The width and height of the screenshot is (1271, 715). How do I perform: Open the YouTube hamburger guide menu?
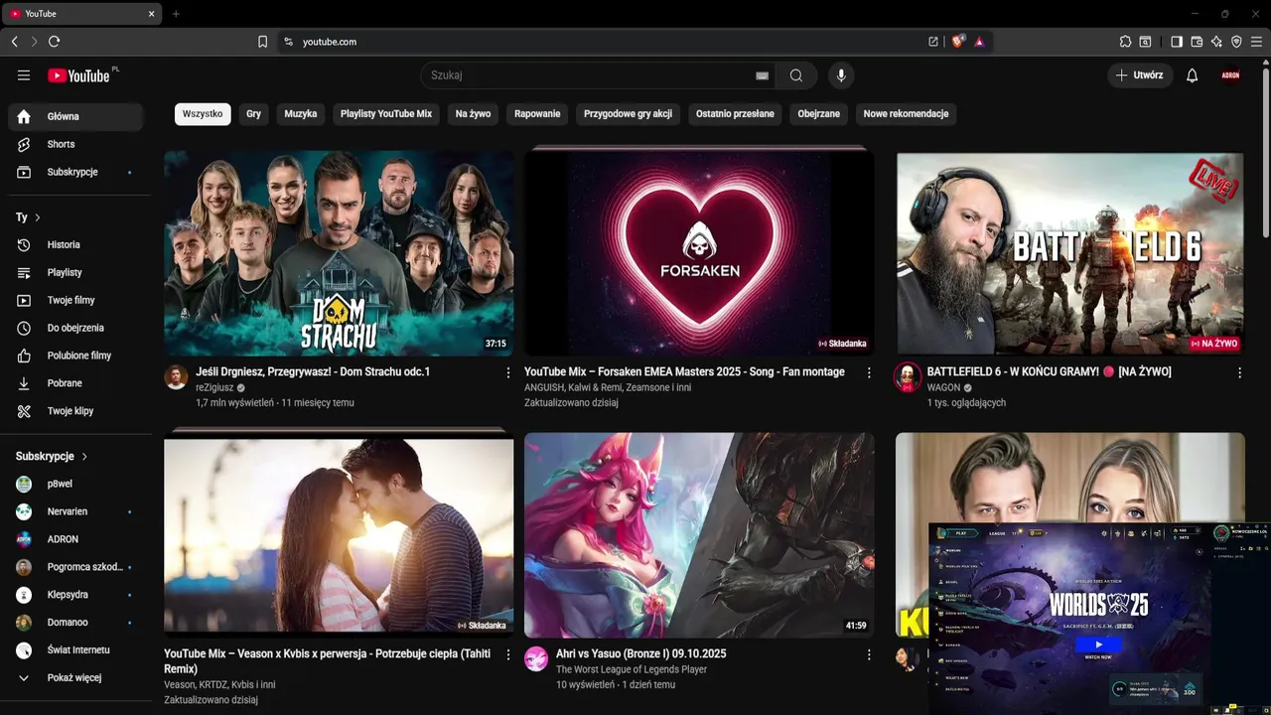pyautogui.click(x=24, y=75)
